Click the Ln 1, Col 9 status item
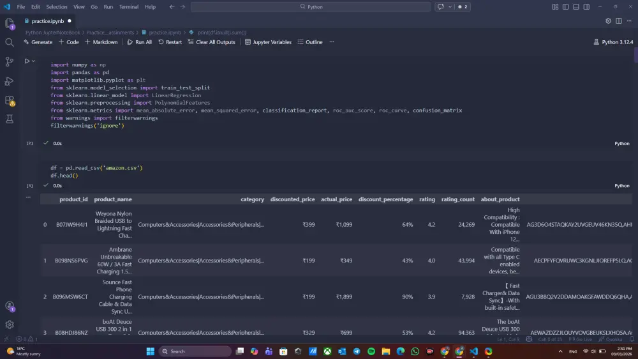The width and height of the screenshot is (638, 359). 508,339
